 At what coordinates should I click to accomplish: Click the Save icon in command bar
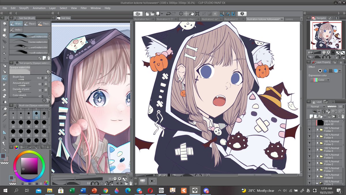(x=158, y=14)
